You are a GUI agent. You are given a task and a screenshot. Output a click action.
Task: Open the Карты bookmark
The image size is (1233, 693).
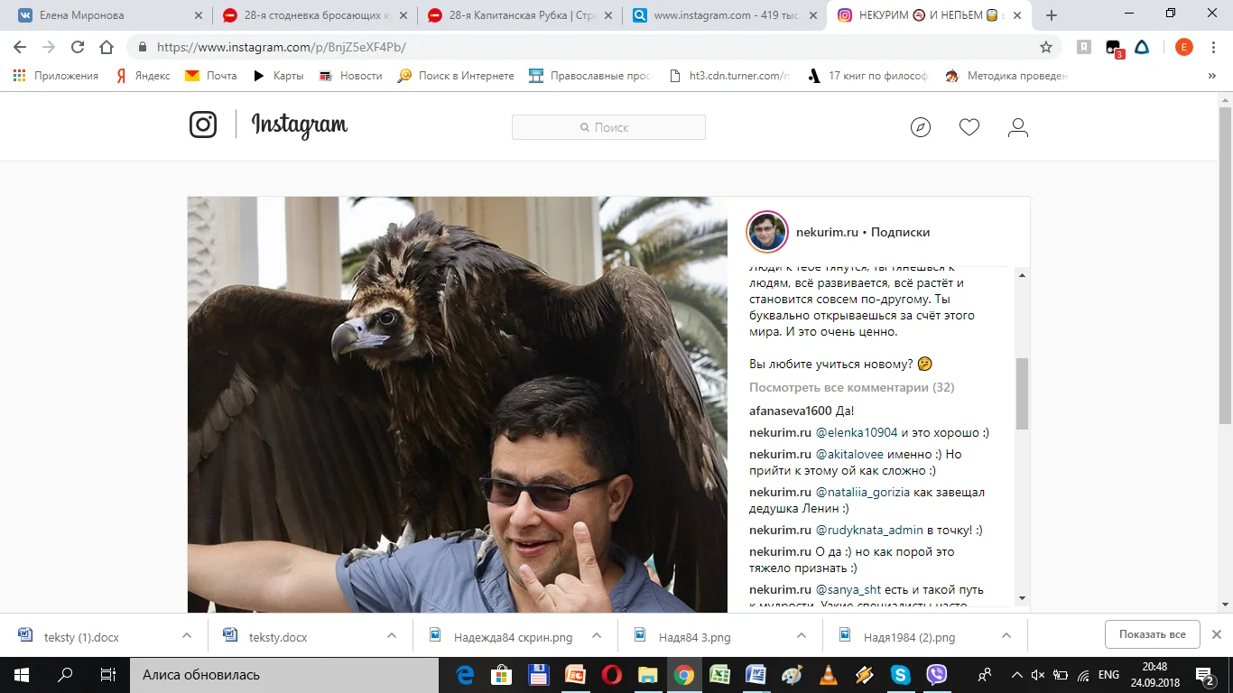click(278, 76)
